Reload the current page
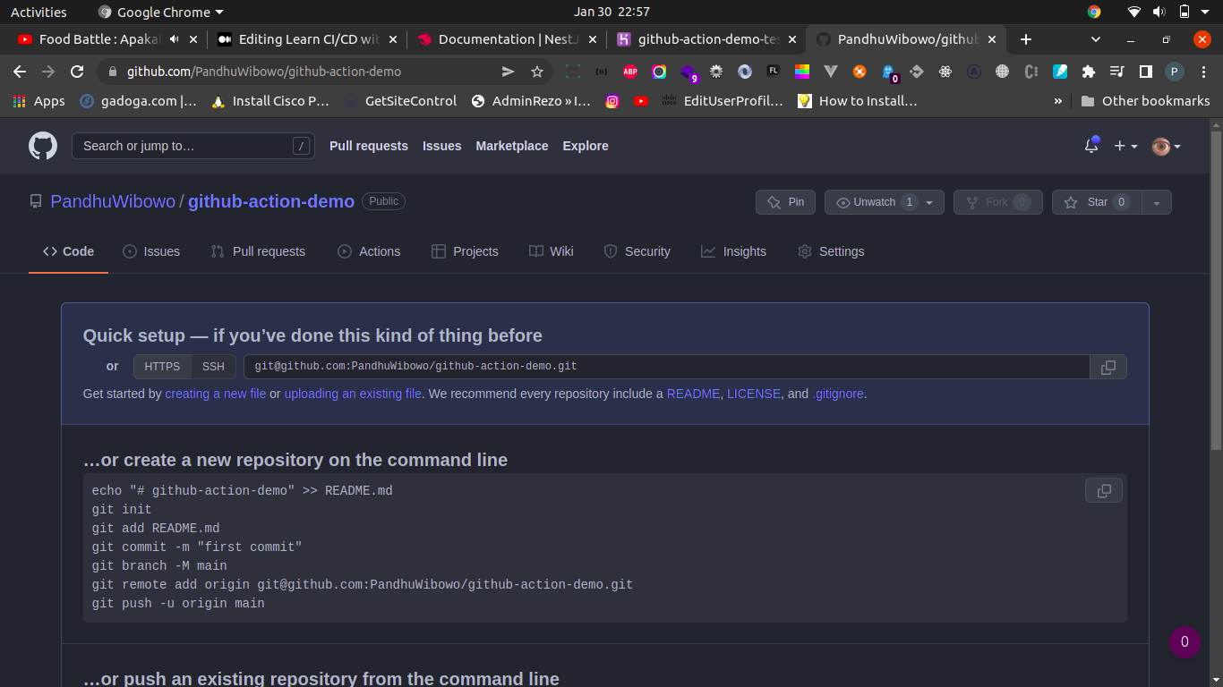This screenshot has height=687, width=1223. tap(77, 72)
